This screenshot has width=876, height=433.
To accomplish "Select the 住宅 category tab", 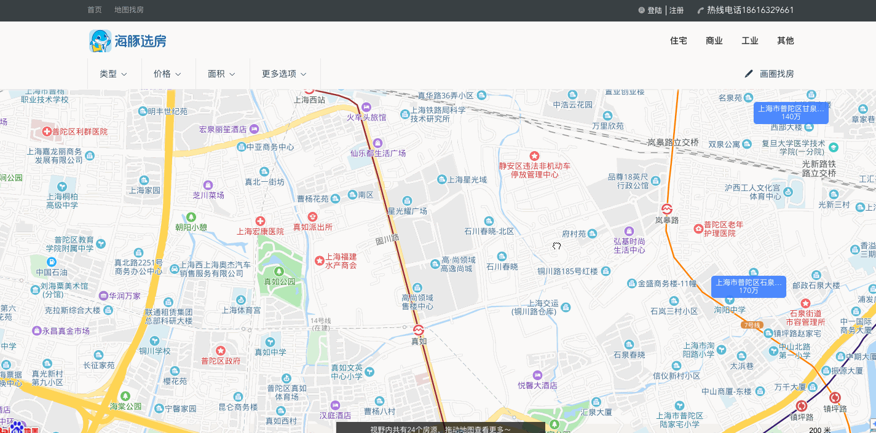I will pos(679,41).
